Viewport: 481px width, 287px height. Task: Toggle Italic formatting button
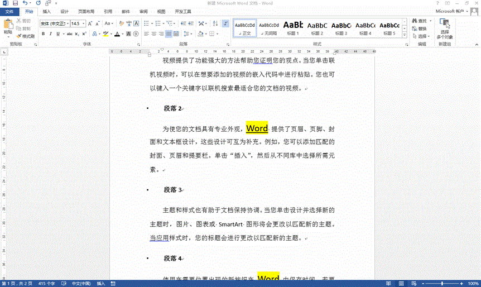pos(50,34)
